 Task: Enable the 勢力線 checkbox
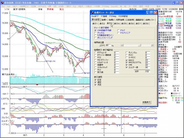95,72
